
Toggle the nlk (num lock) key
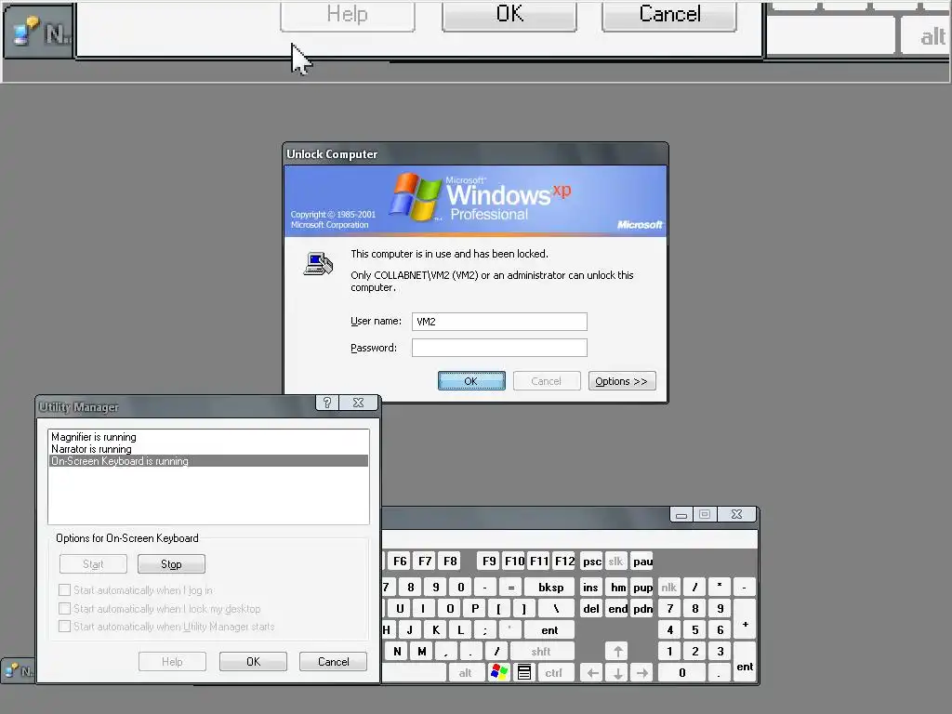(x=669, y=588)
